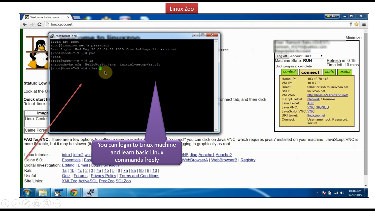Image resolution: width=375 pixels, height=211 pixels.
Task: Click the Log off button
Action: pyautogui.click(x=282, y=56)
